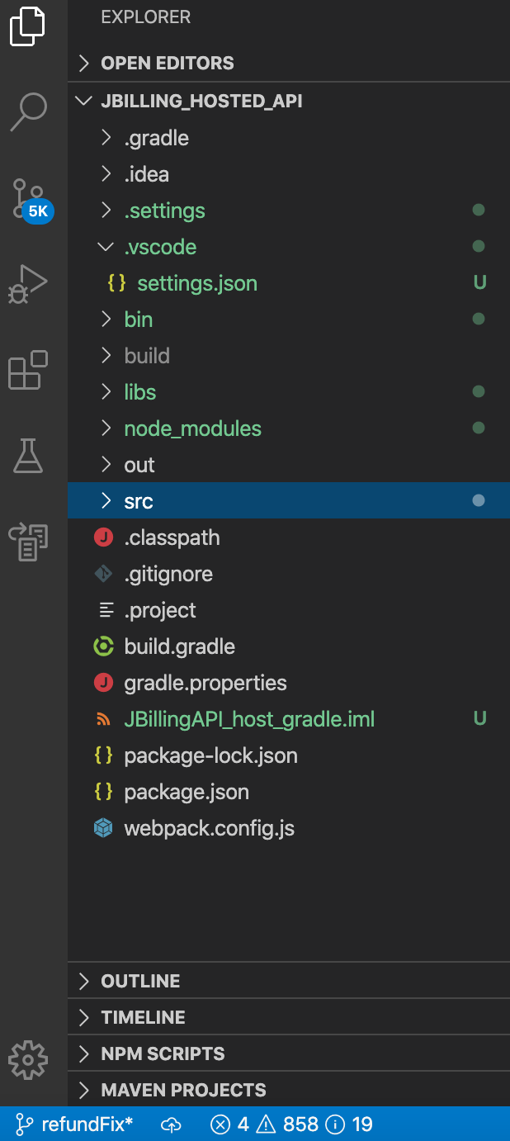Expand the node_modules folder
Viewport: 510px width, 1141px height.
(193, 428)
